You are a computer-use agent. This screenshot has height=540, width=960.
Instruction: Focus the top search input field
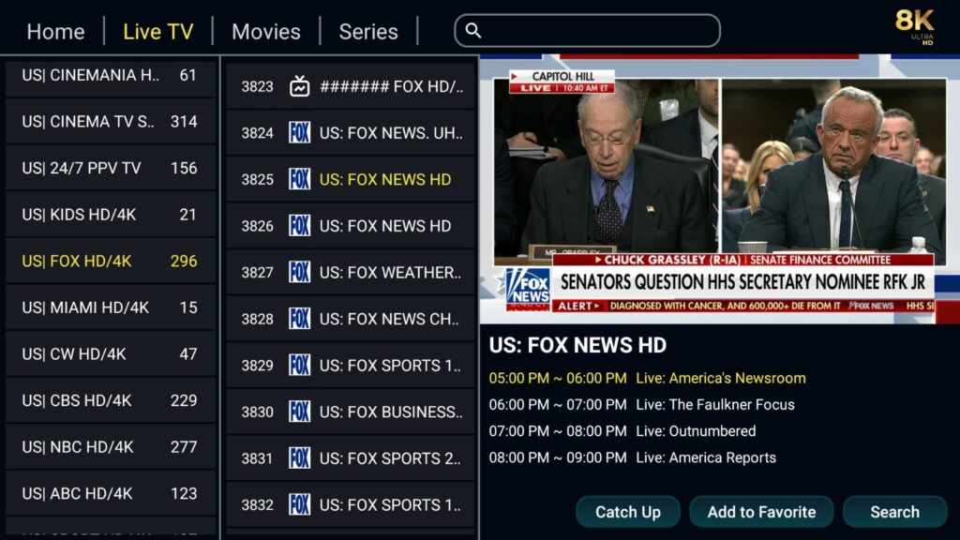pos(587,31)
